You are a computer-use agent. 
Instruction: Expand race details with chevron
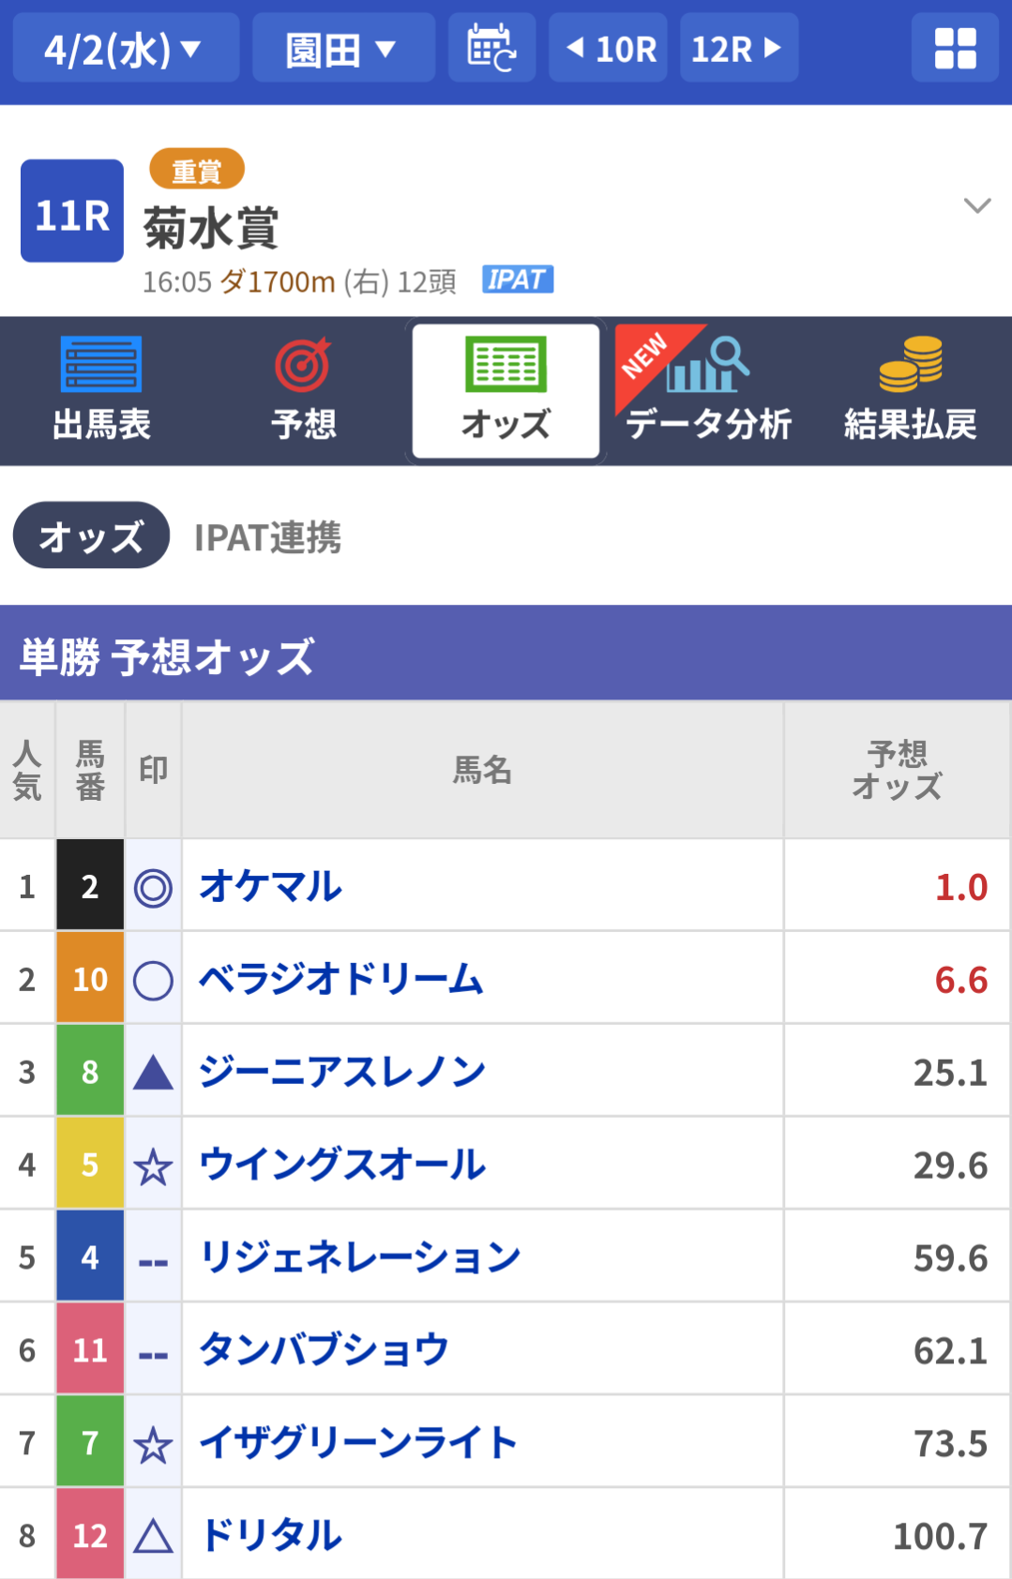click(977, 205)
